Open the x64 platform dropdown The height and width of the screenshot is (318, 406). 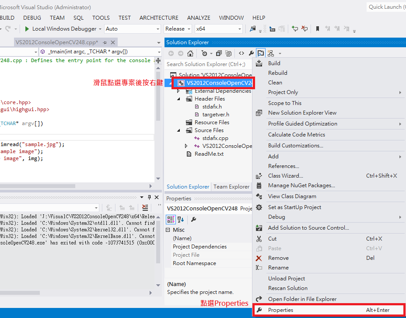[219, 29]
